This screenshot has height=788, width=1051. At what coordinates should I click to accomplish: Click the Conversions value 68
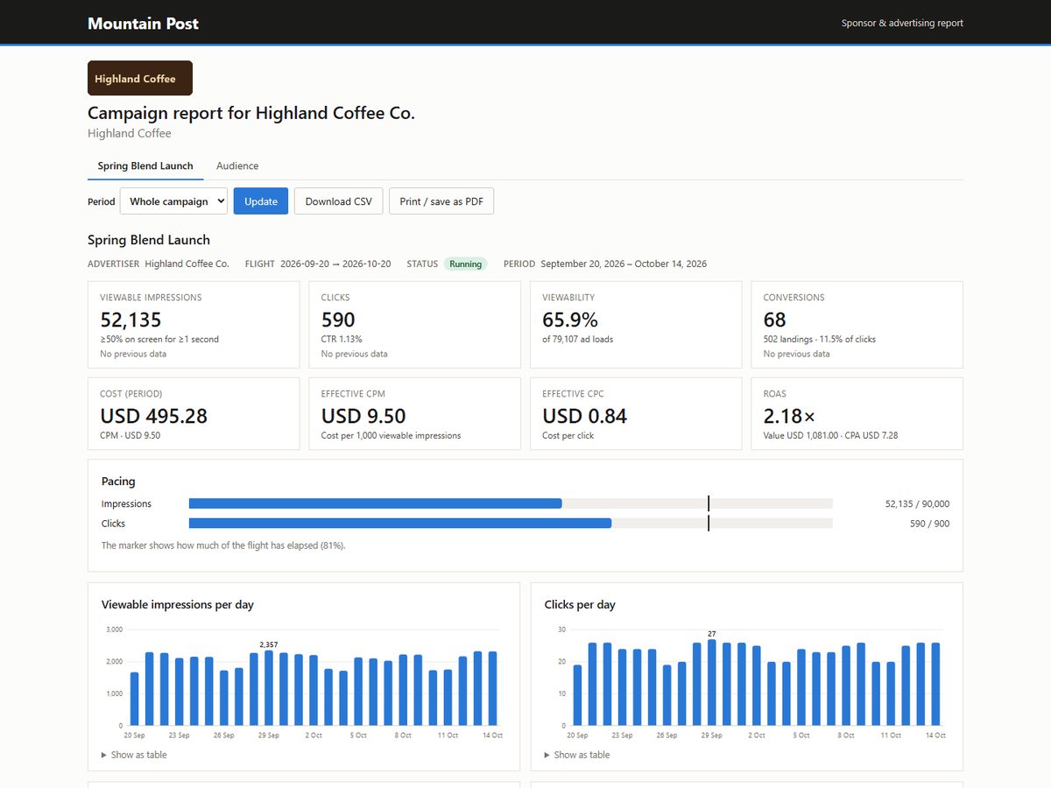pos(775,320)
